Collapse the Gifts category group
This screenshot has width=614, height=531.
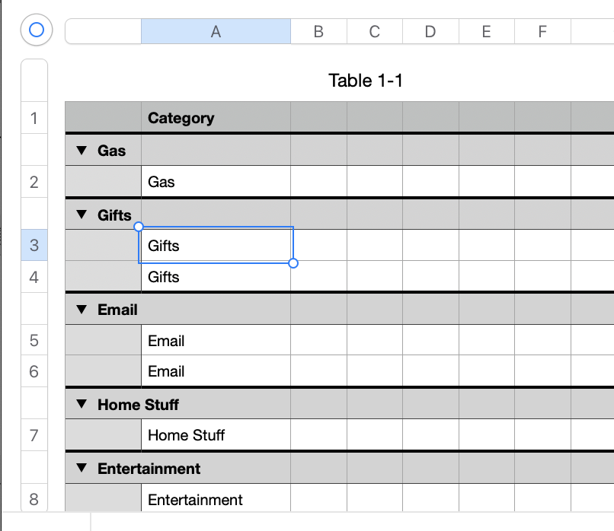(82, 215)
